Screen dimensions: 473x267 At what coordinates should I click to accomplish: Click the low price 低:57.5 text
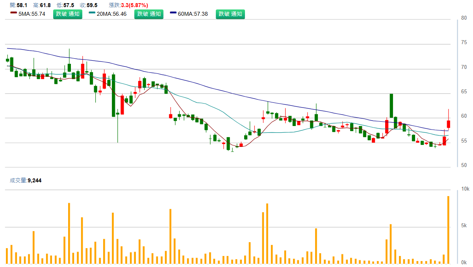coord(65,5)
